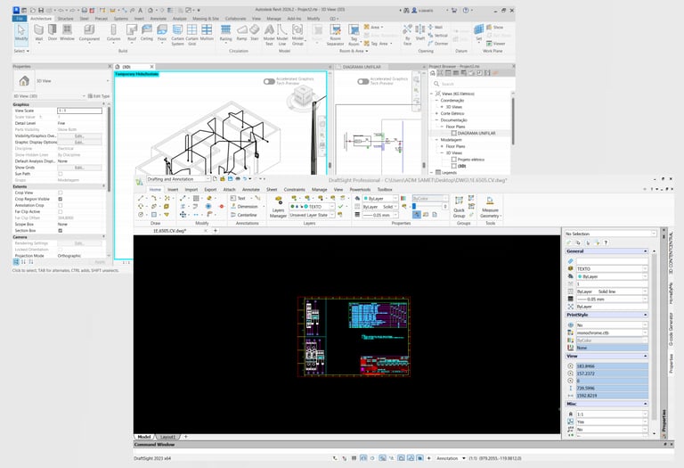Open the ribbon 0.05 mm line weight dropdown
684x468 pixels.
pos(380,215)
